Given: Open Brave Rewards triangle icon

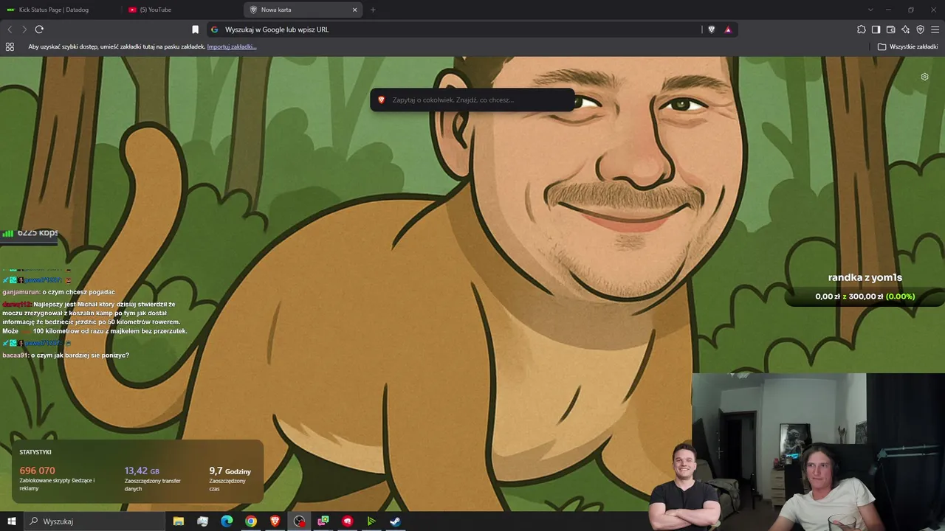Looking at the screenshot, I should (728, 29).
